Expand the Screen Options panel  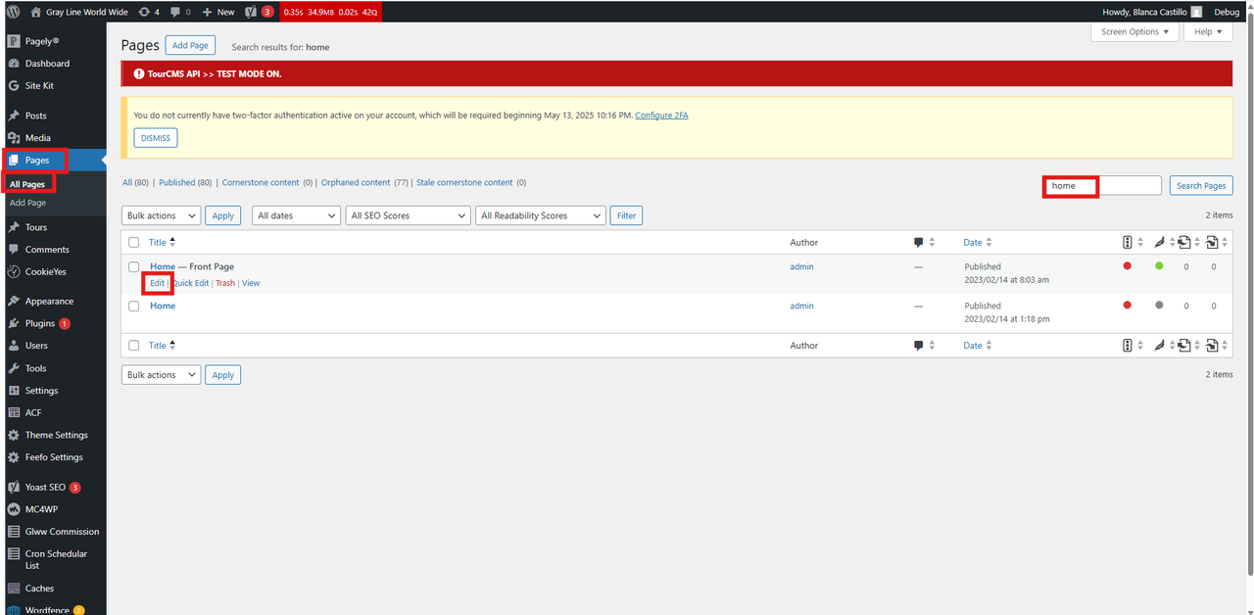click(1135, 31)
